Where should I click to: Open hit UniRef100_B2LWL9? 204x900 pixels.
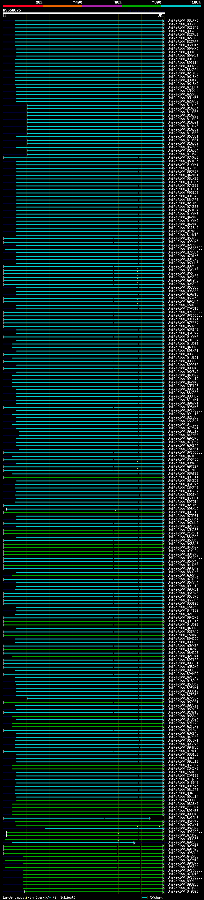coord(183,73)
